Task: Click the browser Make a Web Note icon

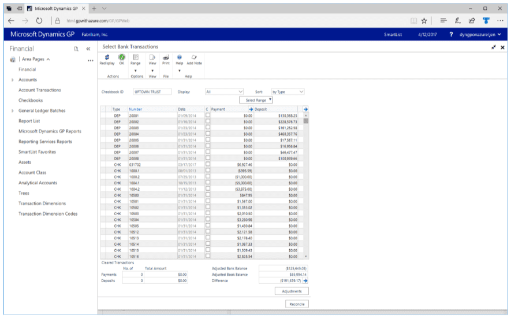Action: [457, 21]
